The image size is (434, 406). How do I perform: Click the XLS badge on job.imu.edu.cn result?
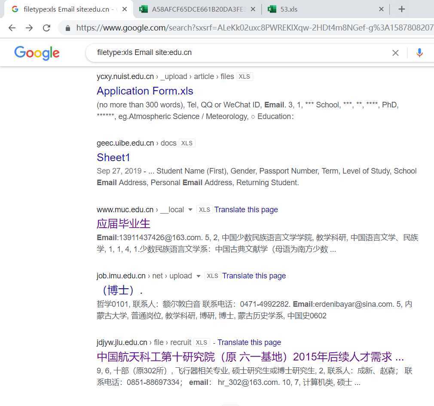[x=213, y=276]
